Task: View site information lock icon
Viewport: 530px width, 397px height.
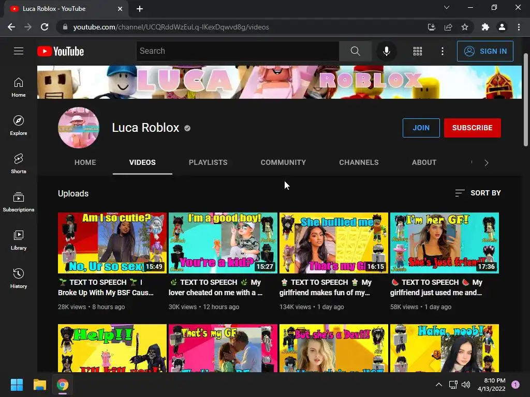Action: point(65,27)
